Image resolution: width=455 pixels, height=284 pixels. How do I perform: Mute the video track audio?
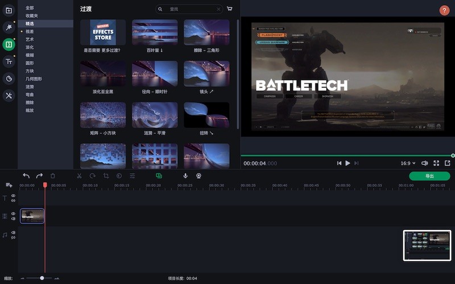(x=13, y=219)
